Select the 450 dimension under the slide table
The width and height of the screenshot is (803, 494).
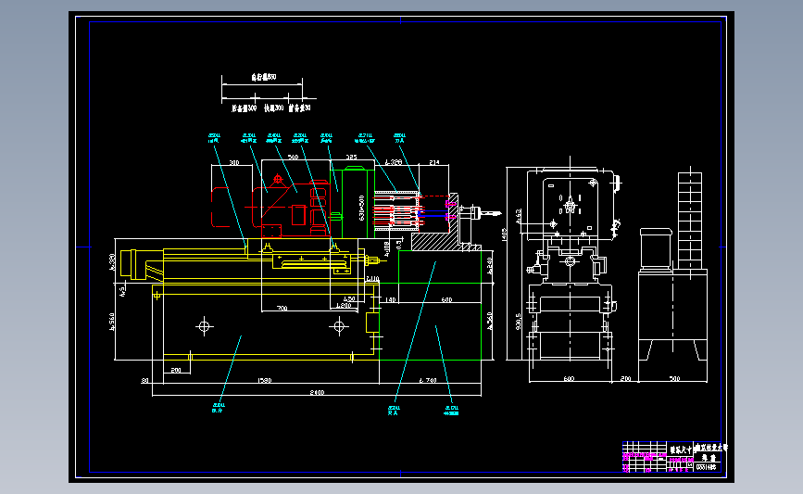349,298
